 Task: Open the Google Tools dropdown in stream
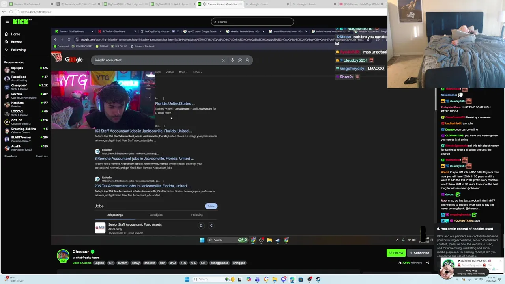[x=197, y=72]
